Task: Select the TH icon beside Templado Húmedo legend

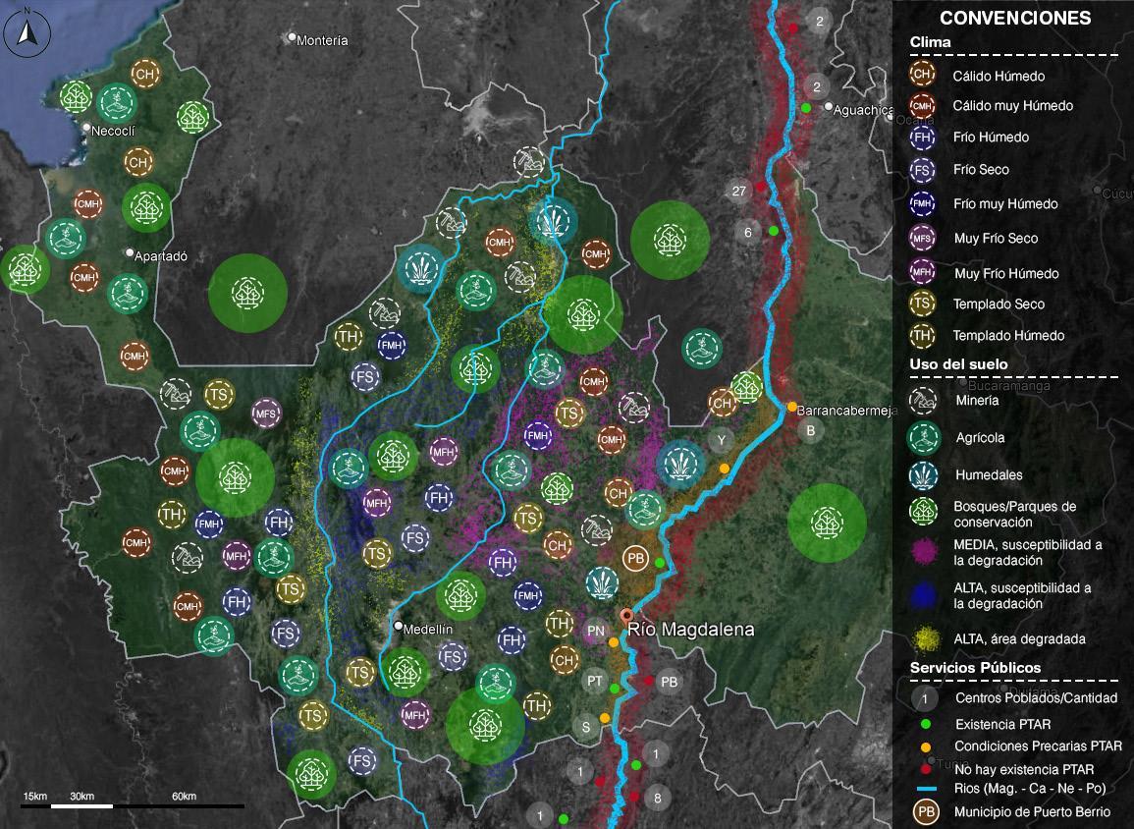Action: click(922, 335)
